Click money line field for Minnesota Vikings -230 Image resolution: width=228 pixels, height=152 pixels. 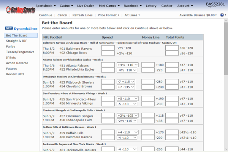148,104
